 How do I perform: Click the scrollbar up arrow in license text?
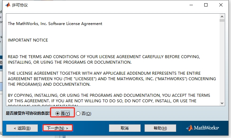(222, 17)
